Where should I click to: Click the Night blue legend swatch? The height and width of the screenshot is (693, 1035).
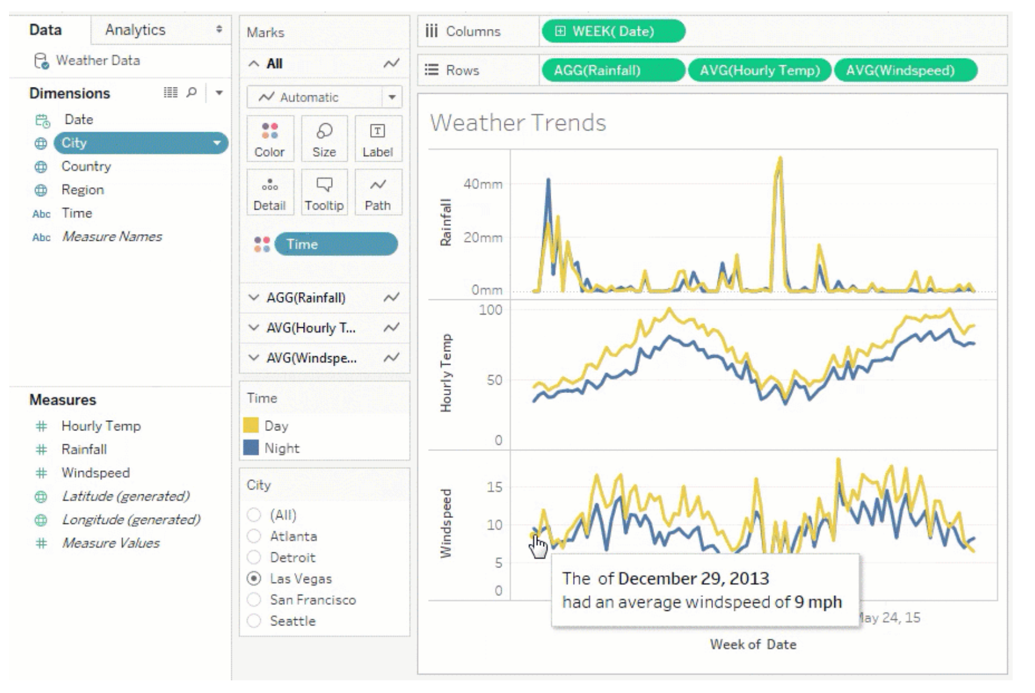point(251,448)
